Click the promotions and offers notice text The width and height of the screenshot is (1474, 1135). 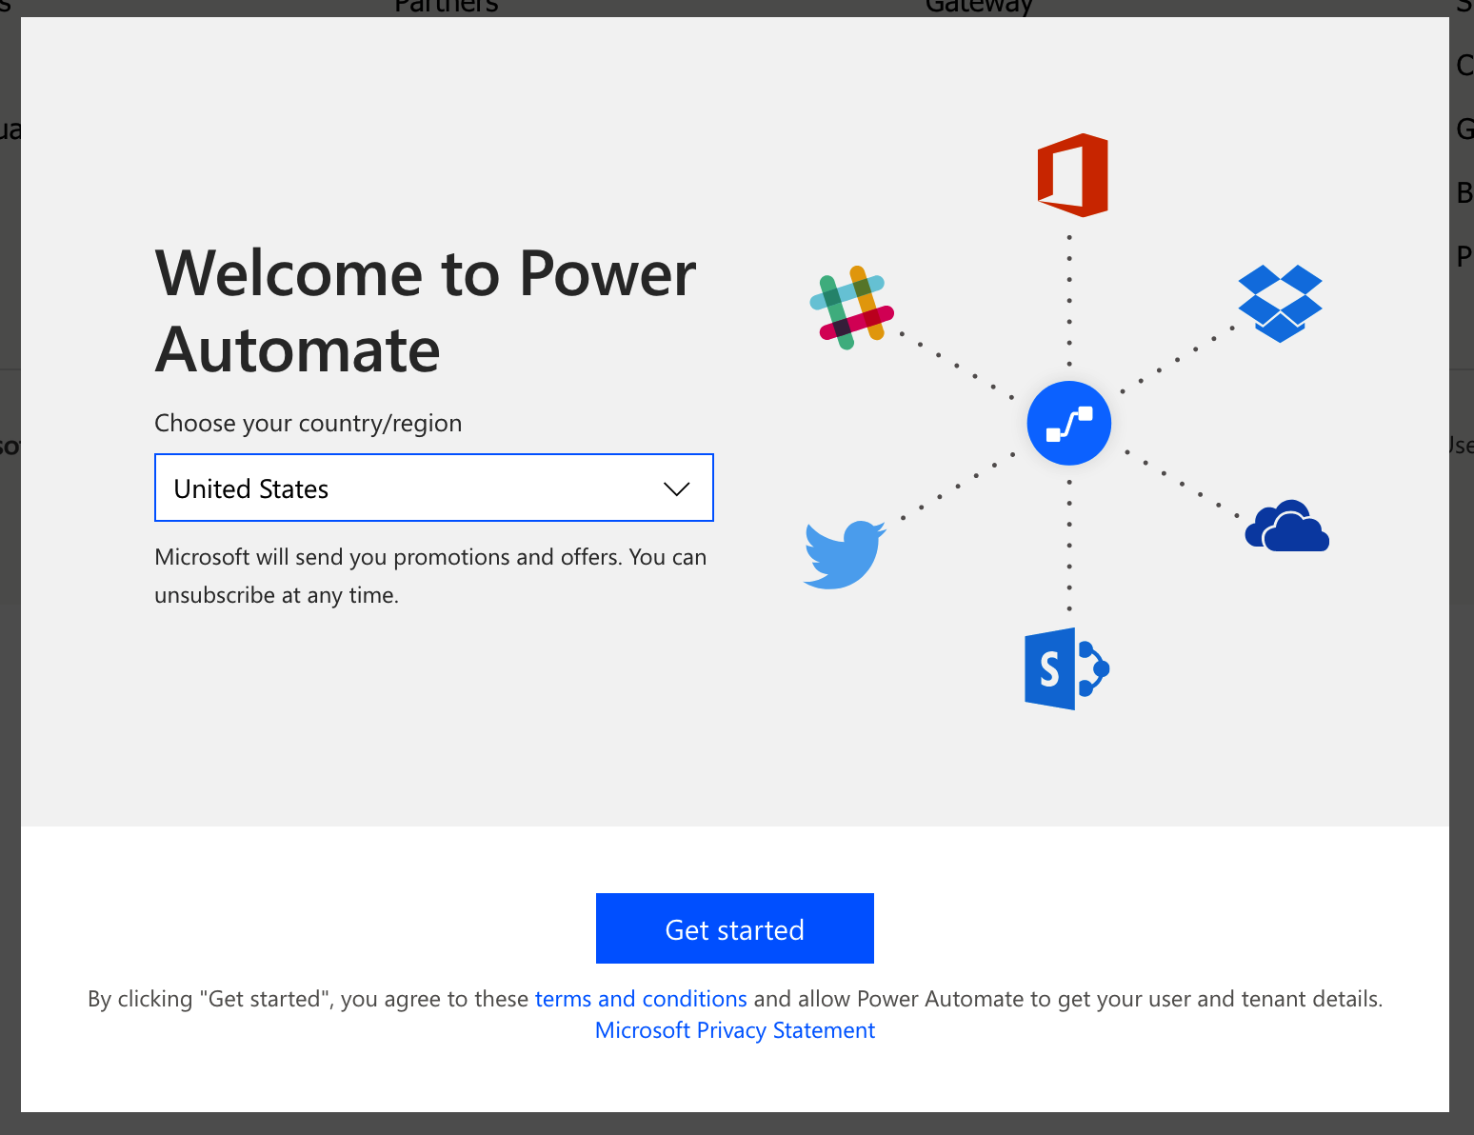(x=430, y=576)
